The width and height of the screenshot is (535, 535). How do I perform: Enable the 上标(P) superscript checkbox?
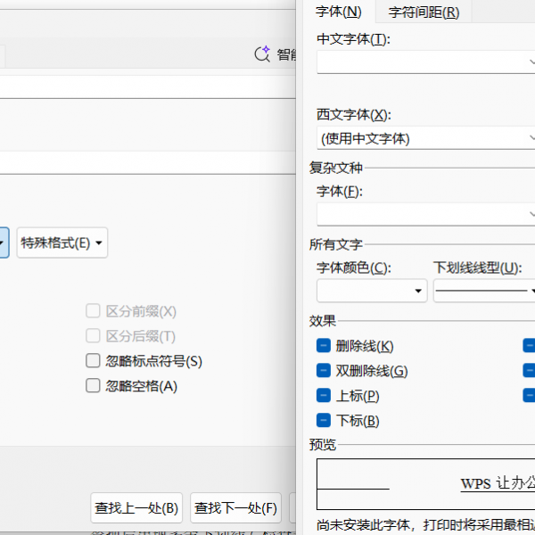(324, 396)
